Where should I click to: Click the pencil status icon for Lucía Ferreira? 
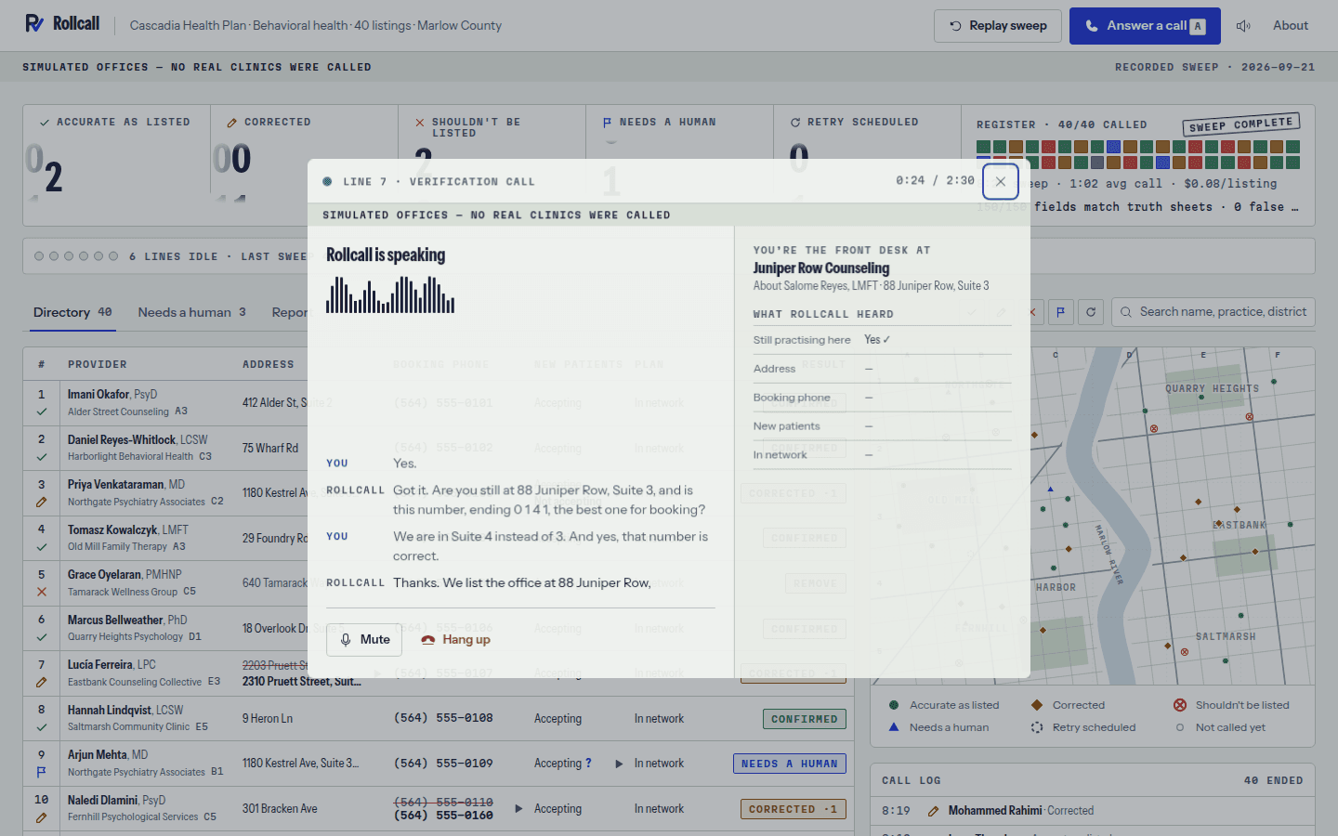(x=42, y=682)
